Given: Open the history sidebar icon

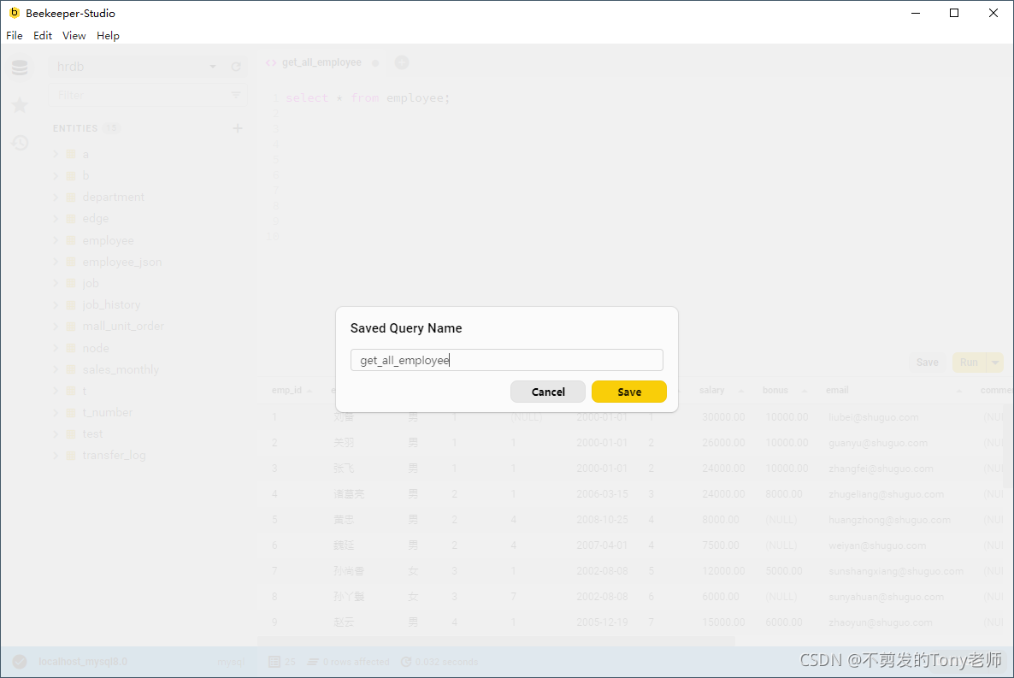Looking at the screenshot, I should point(20,142).
